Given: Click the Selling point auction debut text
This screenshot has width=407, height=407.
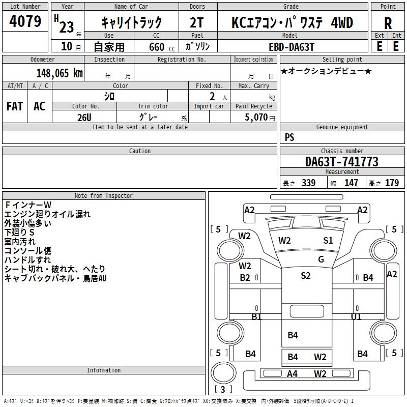Looking at the screenshot, I should (326, 71).
